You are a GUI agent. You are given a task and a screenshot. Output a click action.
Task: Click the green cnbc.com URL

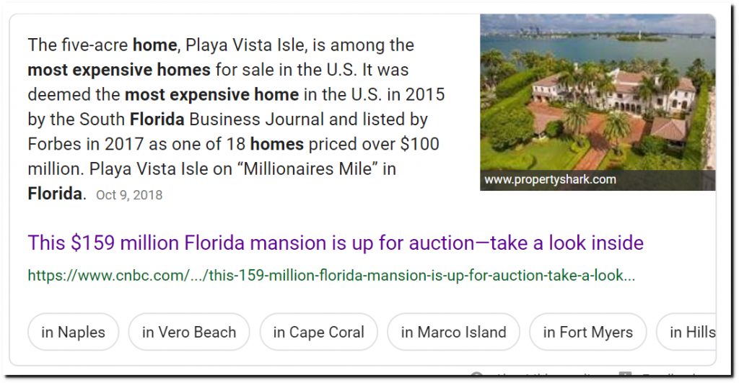tap(331, 275)
